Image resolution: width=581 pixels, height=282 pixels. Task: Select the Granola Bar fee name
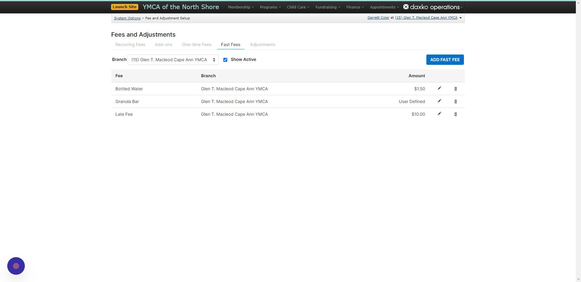(127, 101)
